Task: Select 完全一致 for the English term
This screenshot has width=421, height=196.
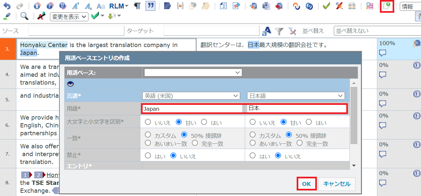Action: click(195, 143)
